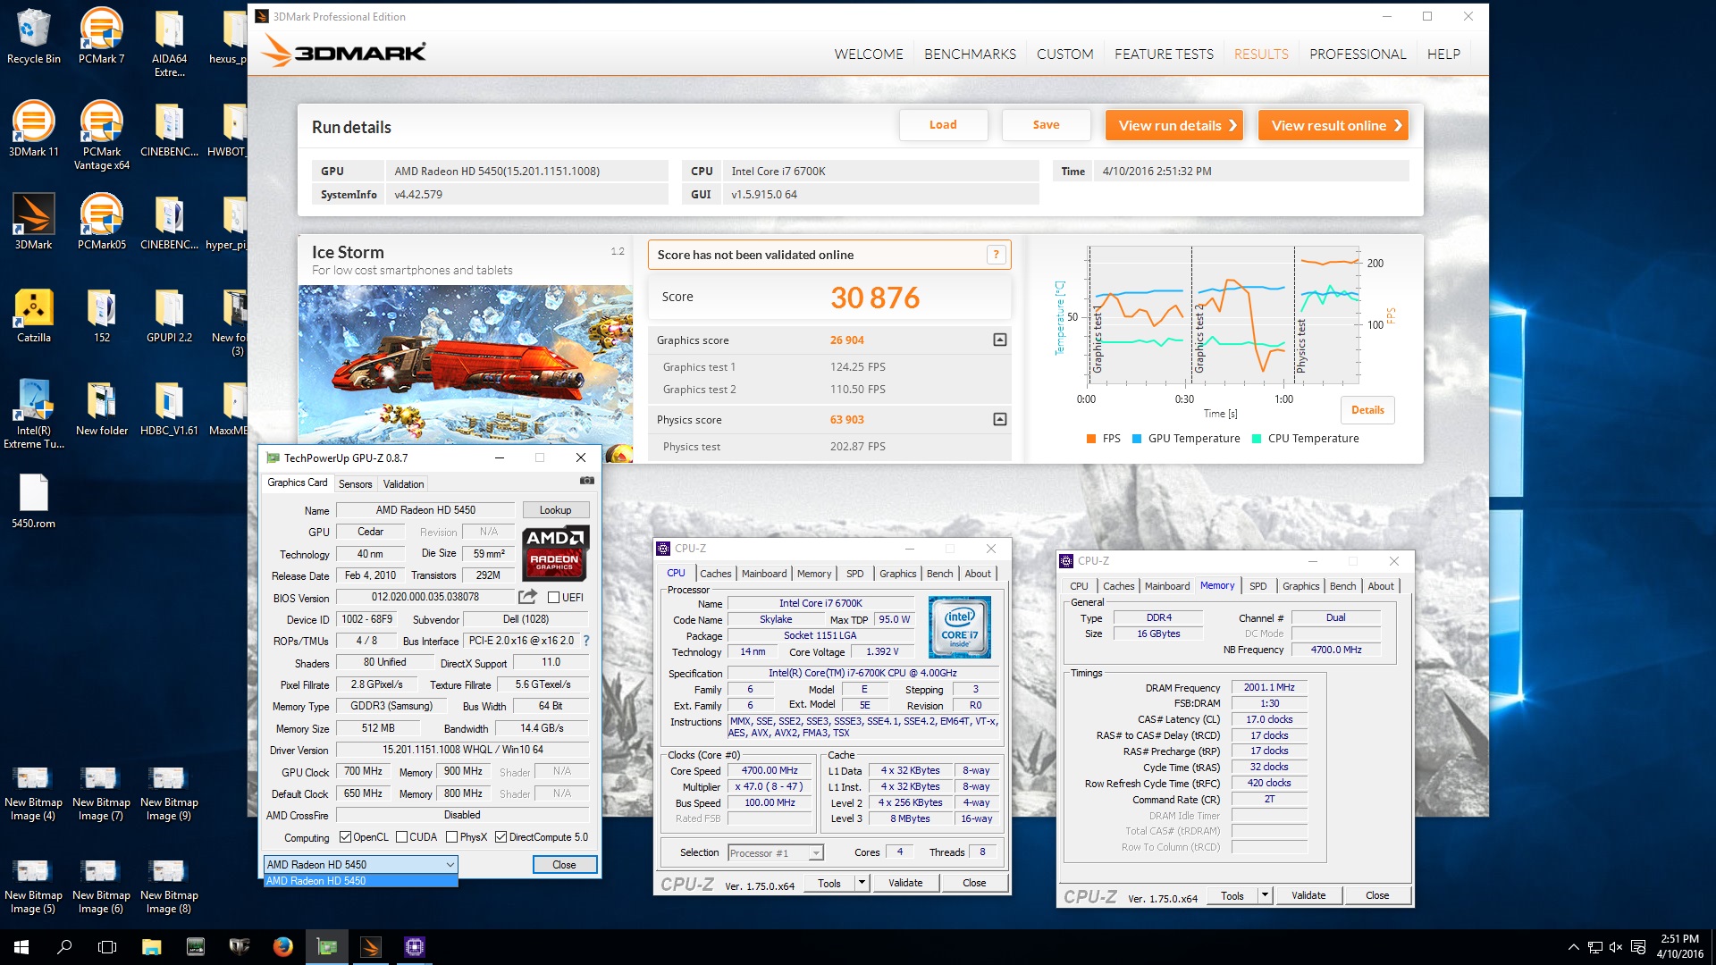Image resolution: width=1716 pixels, height=965 pixels.
Task: Open New Bitmap Image (8) file
Action: tap(169, 886)
